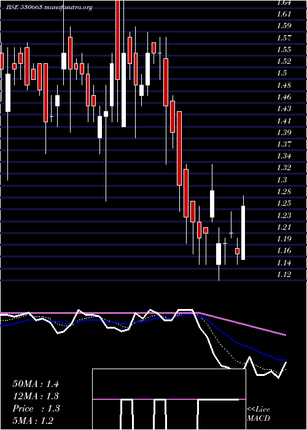Click the 1.59 price axis label
This screenshot has height=430, width=307.
[x=284, y=26]
